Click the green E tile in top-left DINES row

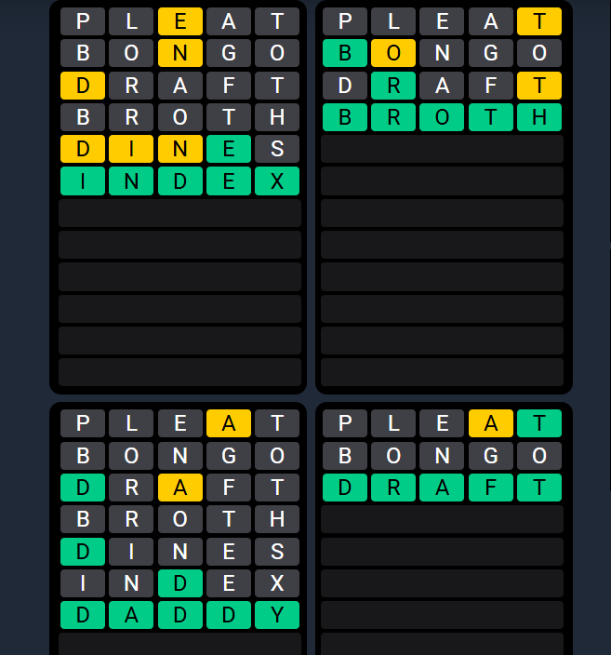click(x=229, y=149)
